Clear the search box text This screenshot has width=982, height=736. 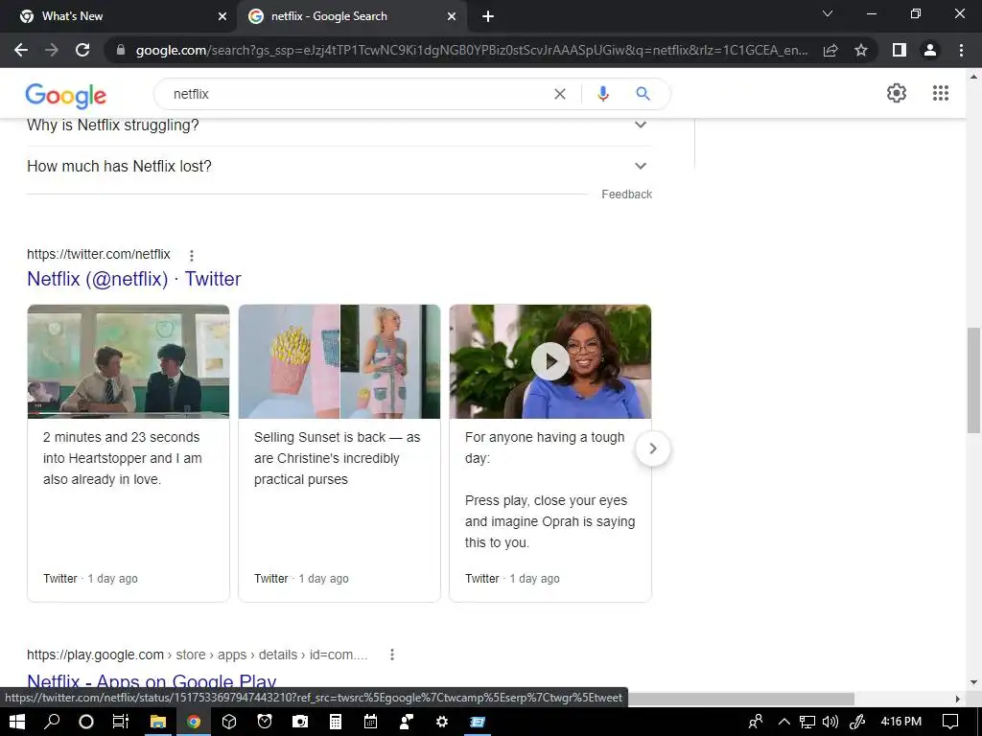560,94
